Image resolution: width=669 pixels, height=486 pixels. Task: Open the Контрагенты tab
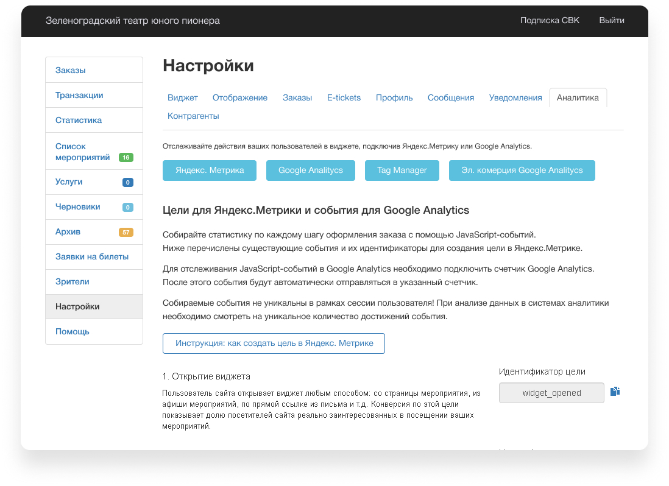click(193, 116)
